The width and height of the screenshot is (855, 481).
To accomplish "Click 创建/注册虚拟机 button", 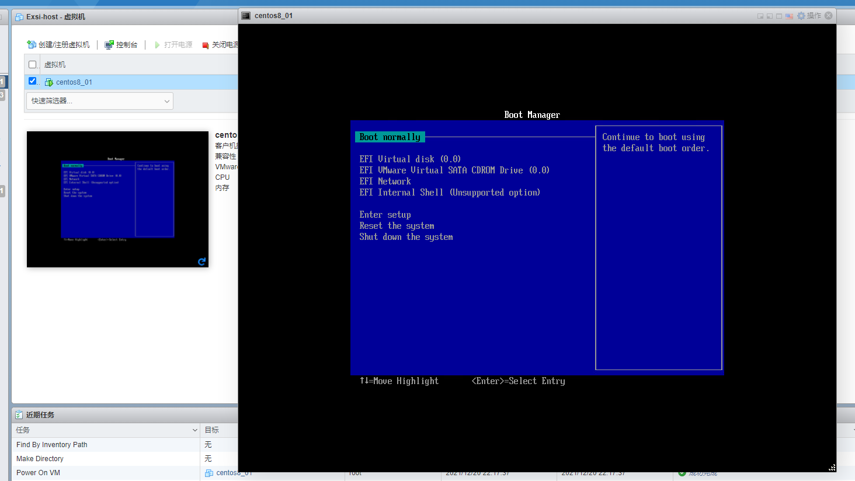I will [58, 44].
